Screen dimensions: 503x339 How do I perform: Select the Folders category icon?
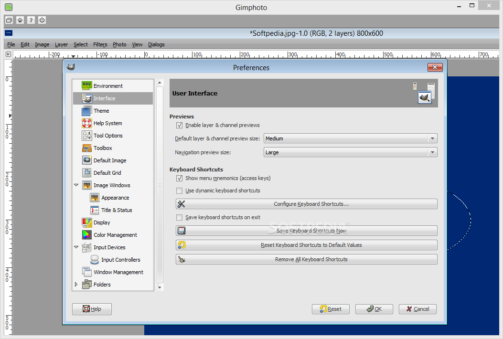(87, 284)
